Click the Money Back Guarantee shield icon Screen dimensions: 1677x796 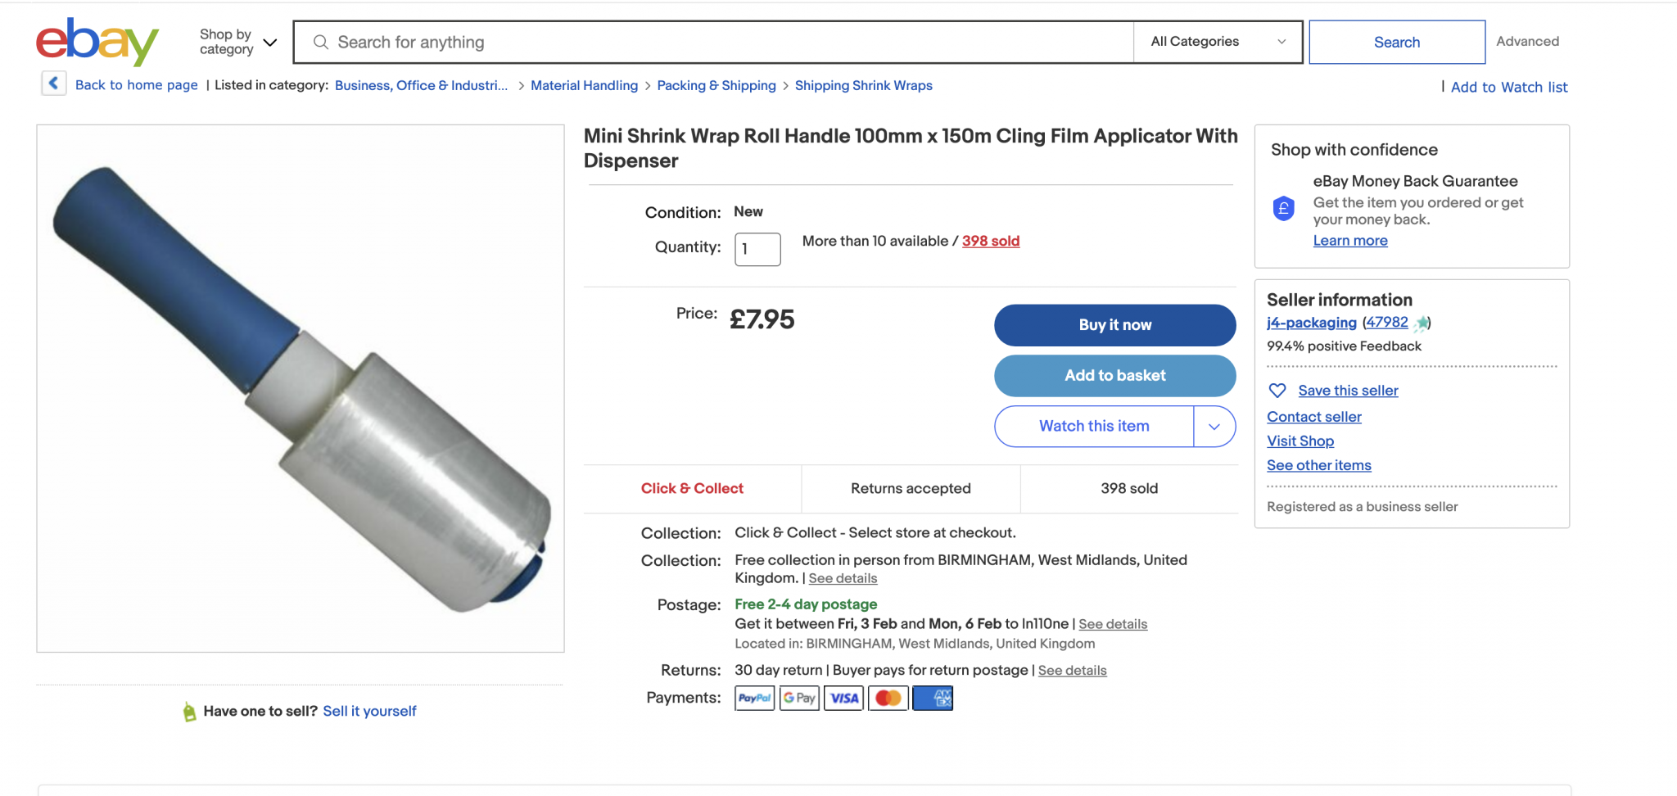[x=1283, y=209]
